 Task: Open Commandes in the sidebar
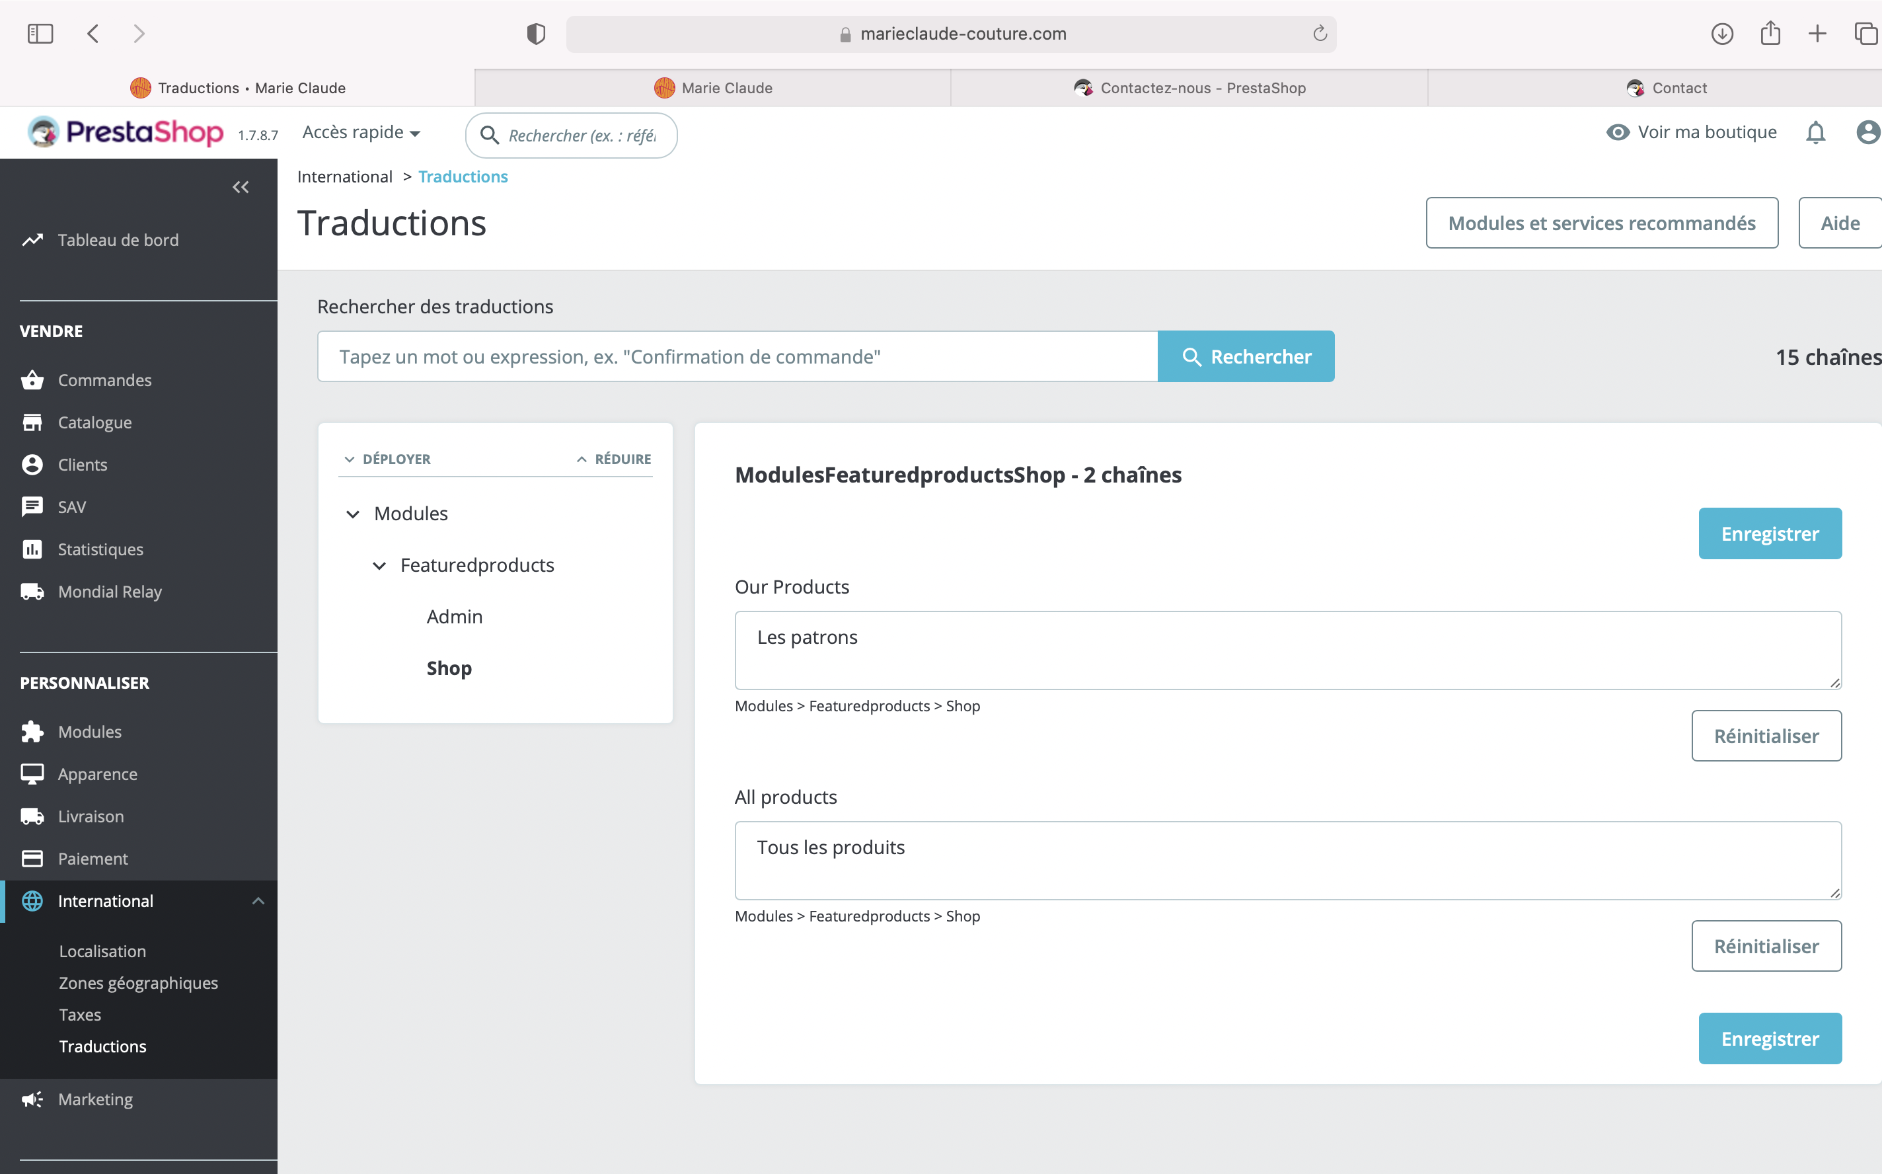point(105,379)
